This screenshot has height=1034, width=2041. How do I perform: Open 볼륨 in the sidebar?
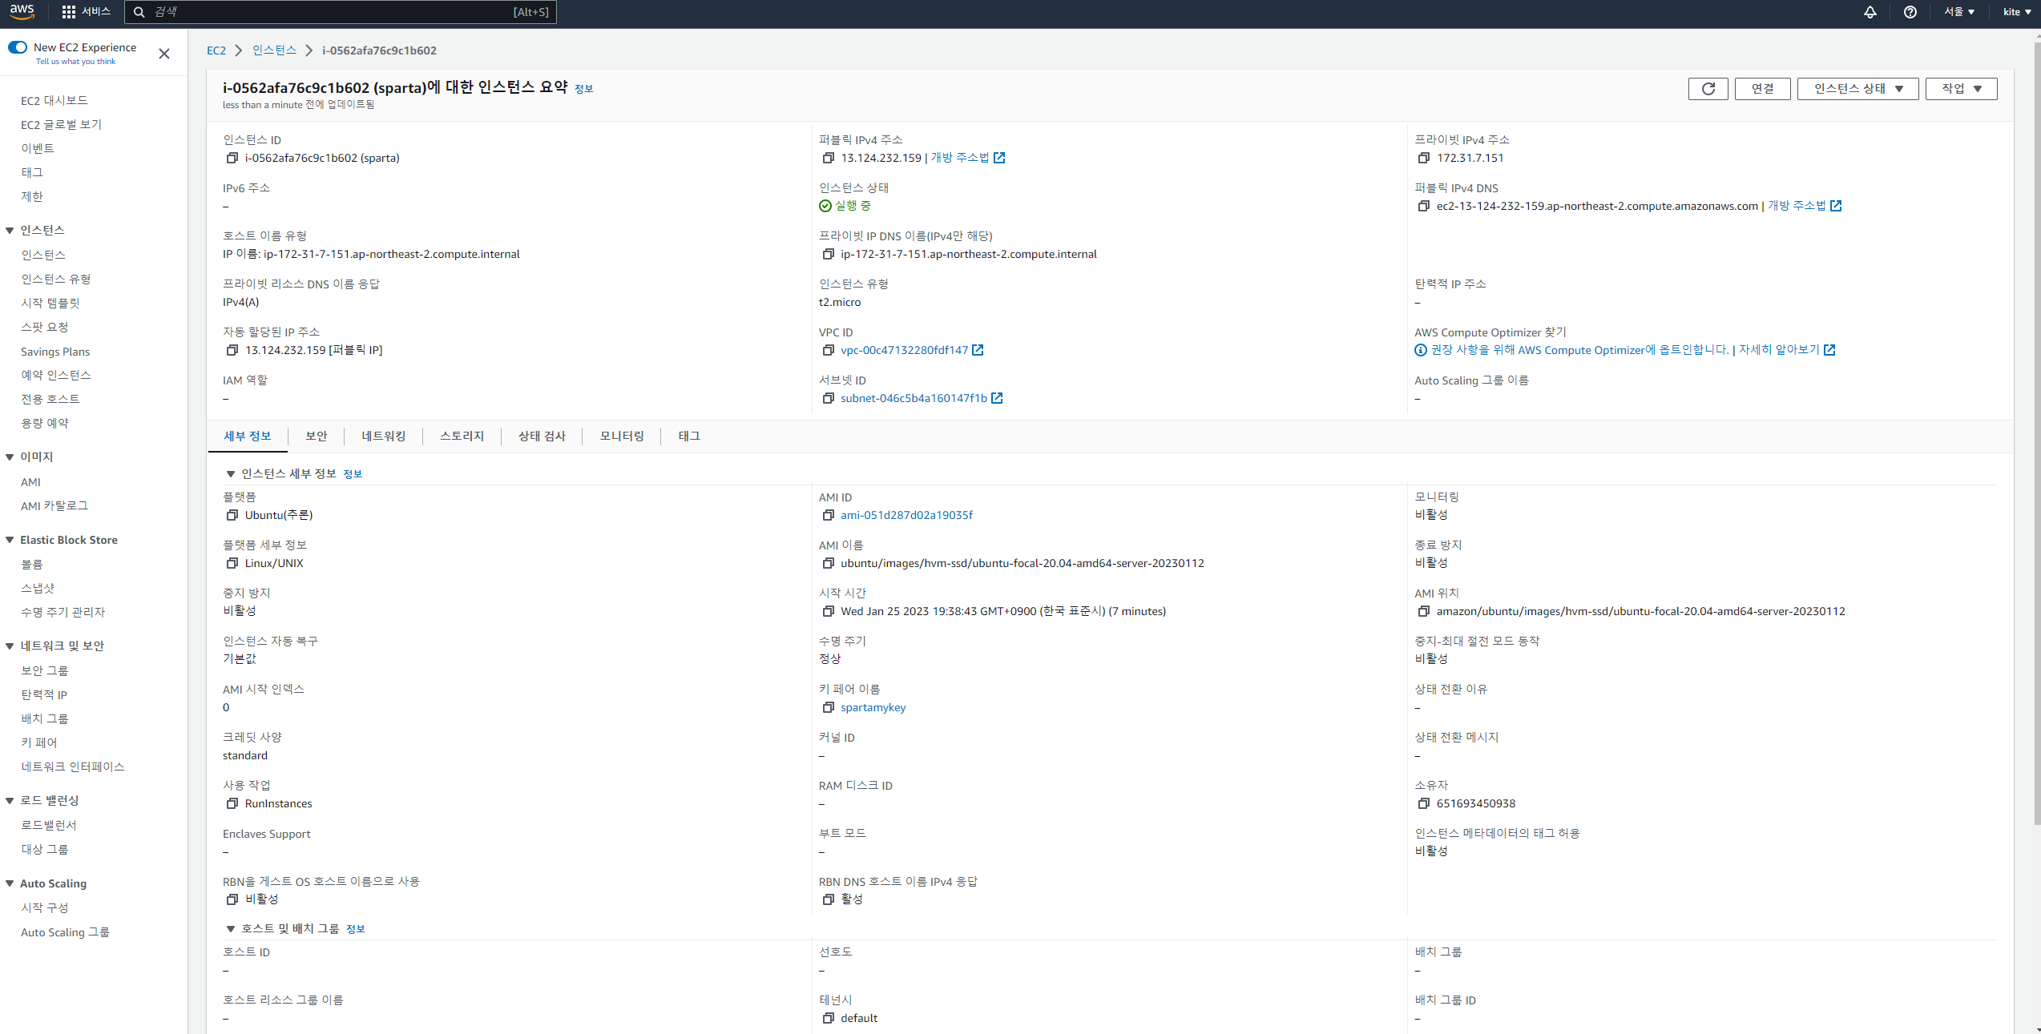32,565
